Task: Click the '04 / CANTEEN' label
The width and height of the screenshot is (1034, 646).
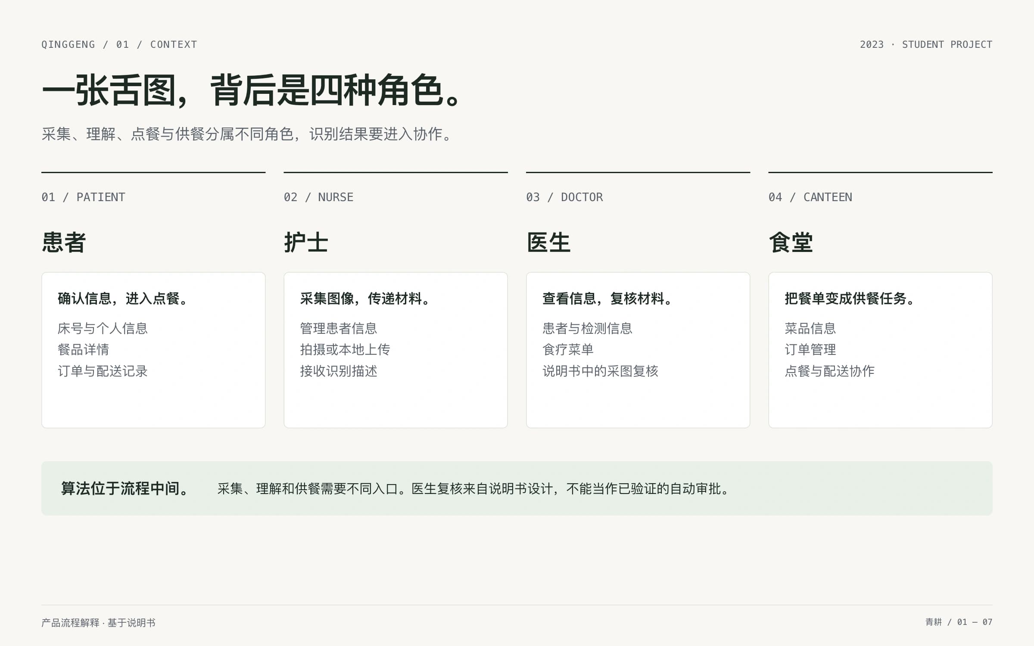Action: click(x=810, y=197)
